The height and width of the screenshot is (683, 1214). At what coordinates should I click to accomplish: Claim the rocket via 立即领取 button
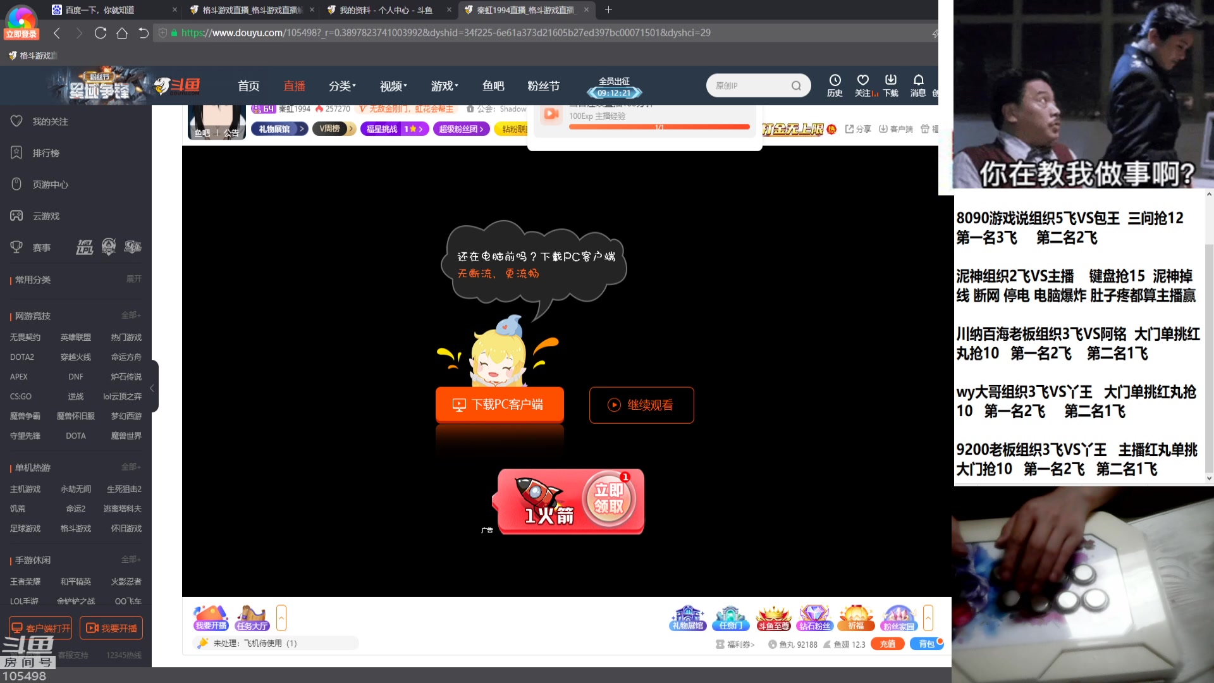pyautogui.click(x=608, y=498)
